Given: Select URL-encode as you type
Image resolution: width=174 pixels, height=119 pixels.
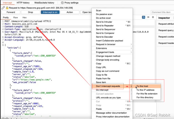Looking at the screenshot, I should 112,98.
